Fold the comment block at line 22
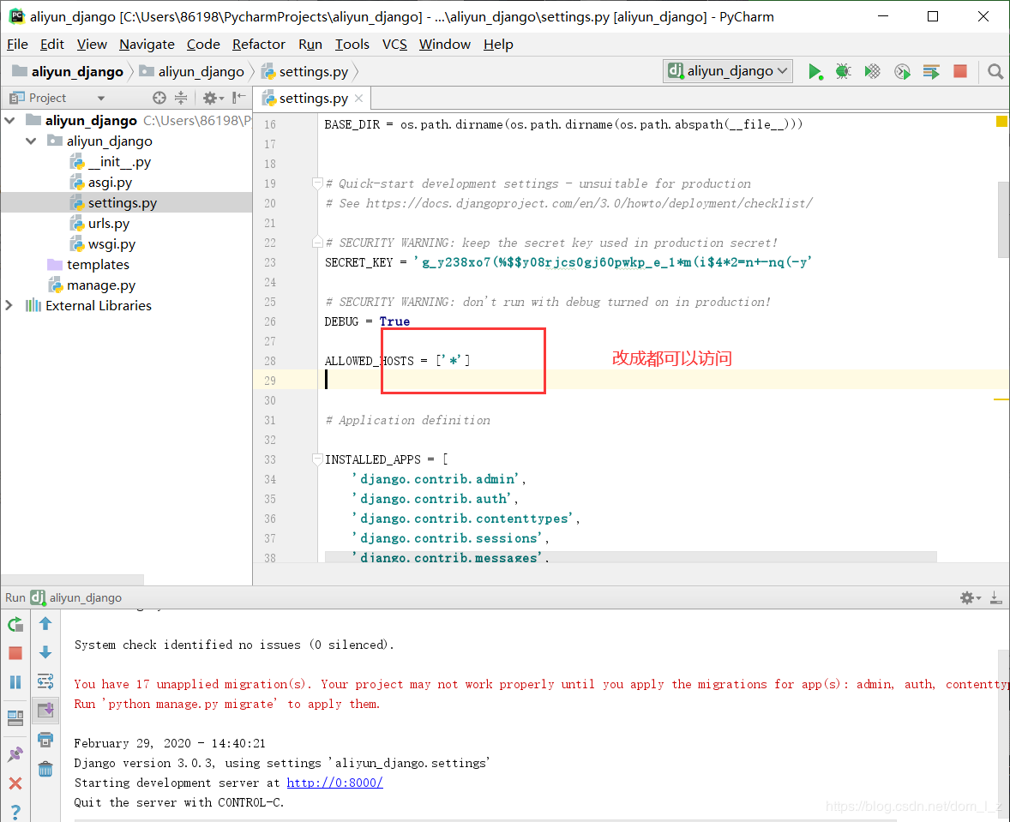This screenshot has height=822, width=1010. coord(317,243)
